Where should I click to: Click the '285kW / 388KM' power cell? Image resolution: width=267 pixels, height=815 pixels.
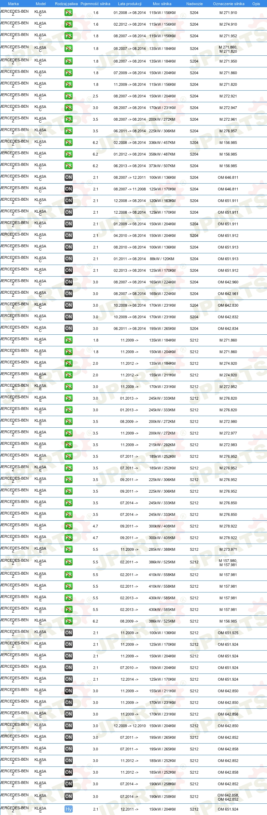click(x=162, y=549)
